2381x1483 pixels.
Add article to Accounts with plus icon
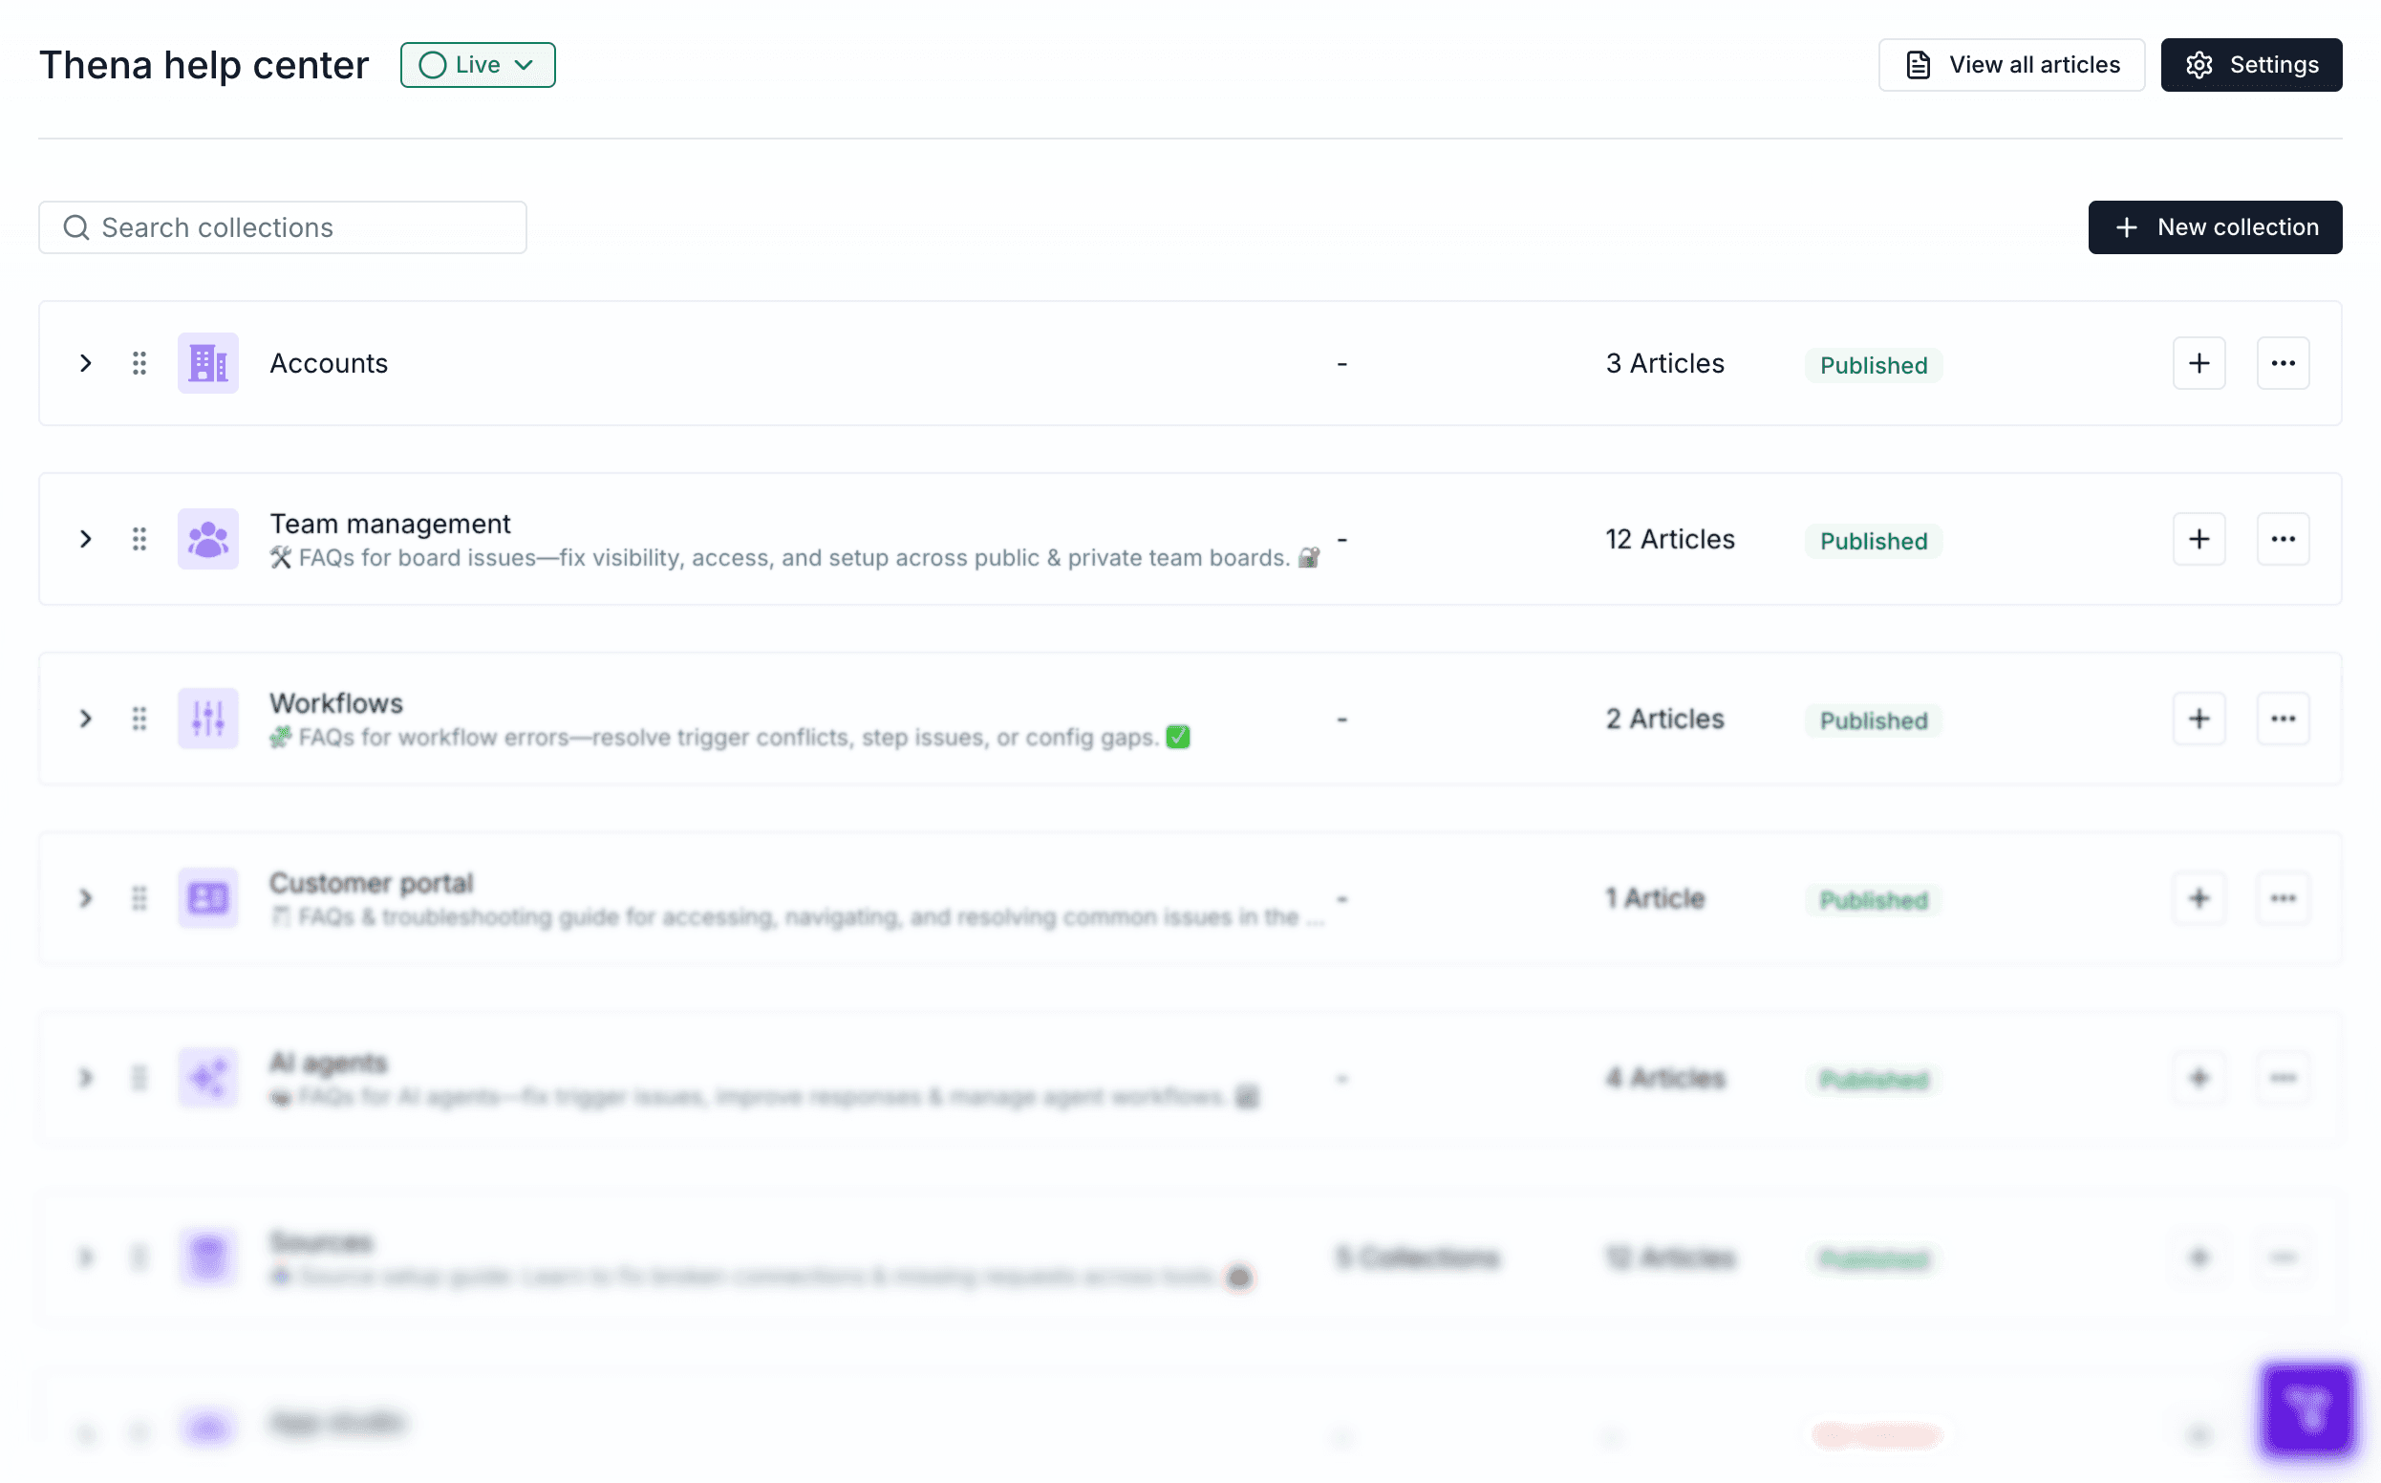click(x=2198, y=363)
